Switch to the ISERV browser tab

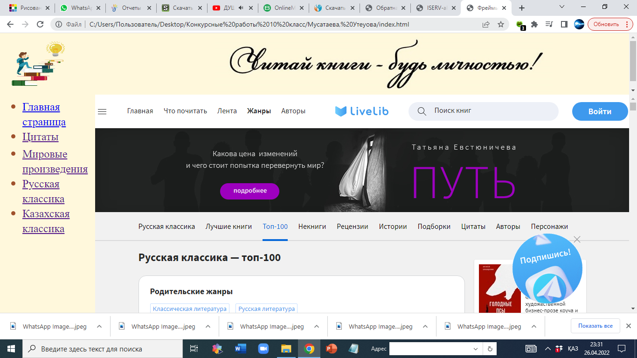436,8
